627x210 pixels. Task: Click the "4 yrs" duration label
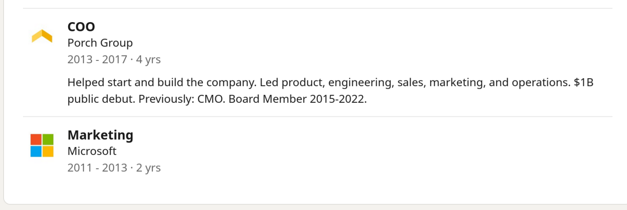149,59
